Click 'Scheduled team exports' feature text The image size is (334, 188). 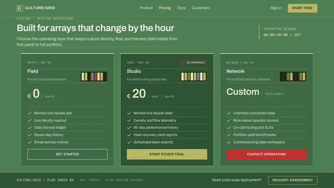click(x=153, y=142)
